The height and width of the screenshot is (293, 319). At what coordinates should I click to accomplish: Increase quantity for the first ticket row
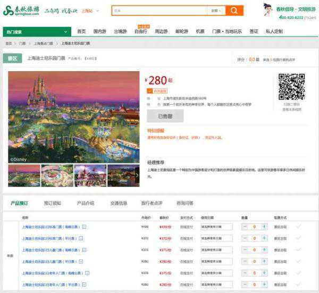(x=264, y=227)
